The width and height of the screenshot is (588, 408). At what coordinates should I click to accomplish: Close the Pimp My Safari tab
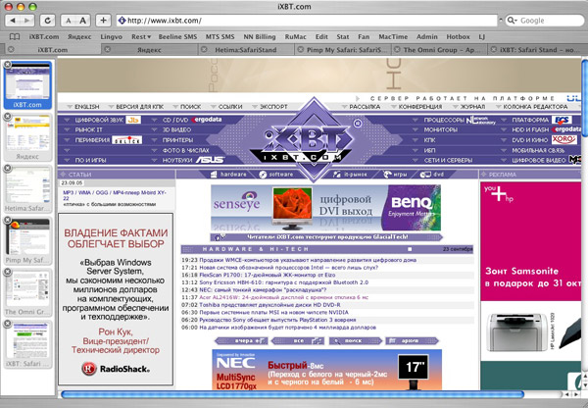301,50
